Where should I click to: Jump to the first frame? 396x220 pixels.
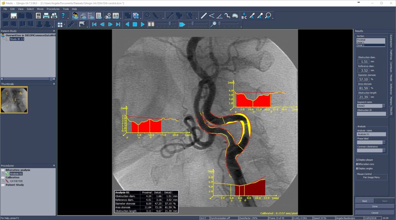(x=94, y=24)
